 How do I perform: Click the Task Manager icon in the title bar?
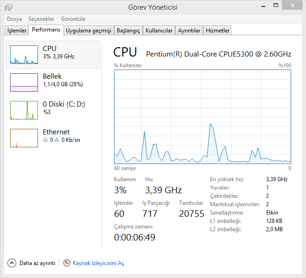[8, 7]
